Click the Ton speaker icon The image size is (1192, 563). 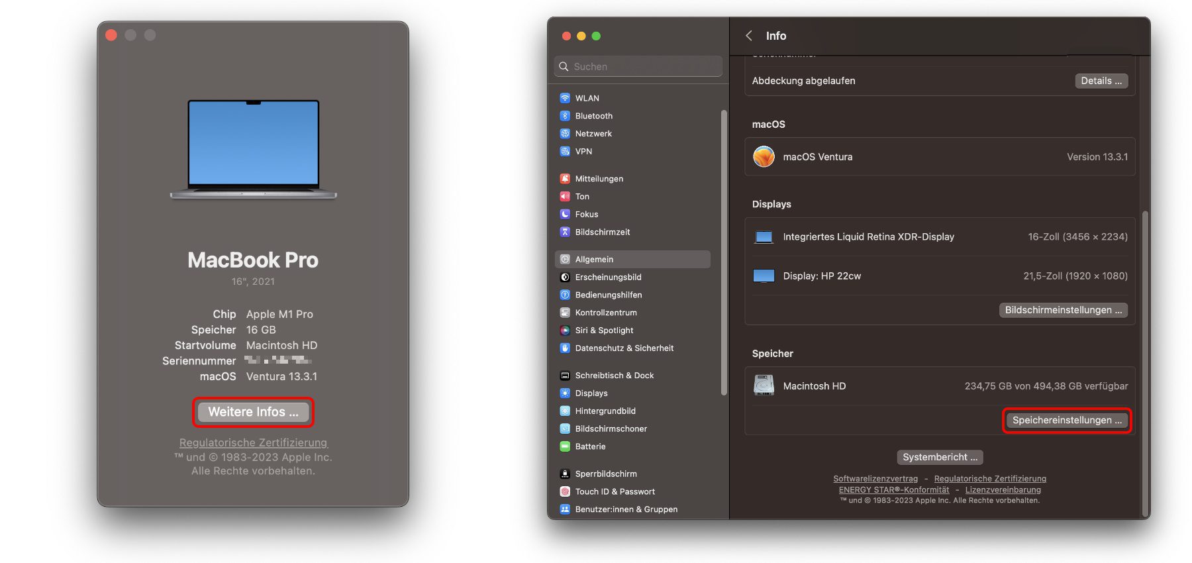(x=565, y=197)
